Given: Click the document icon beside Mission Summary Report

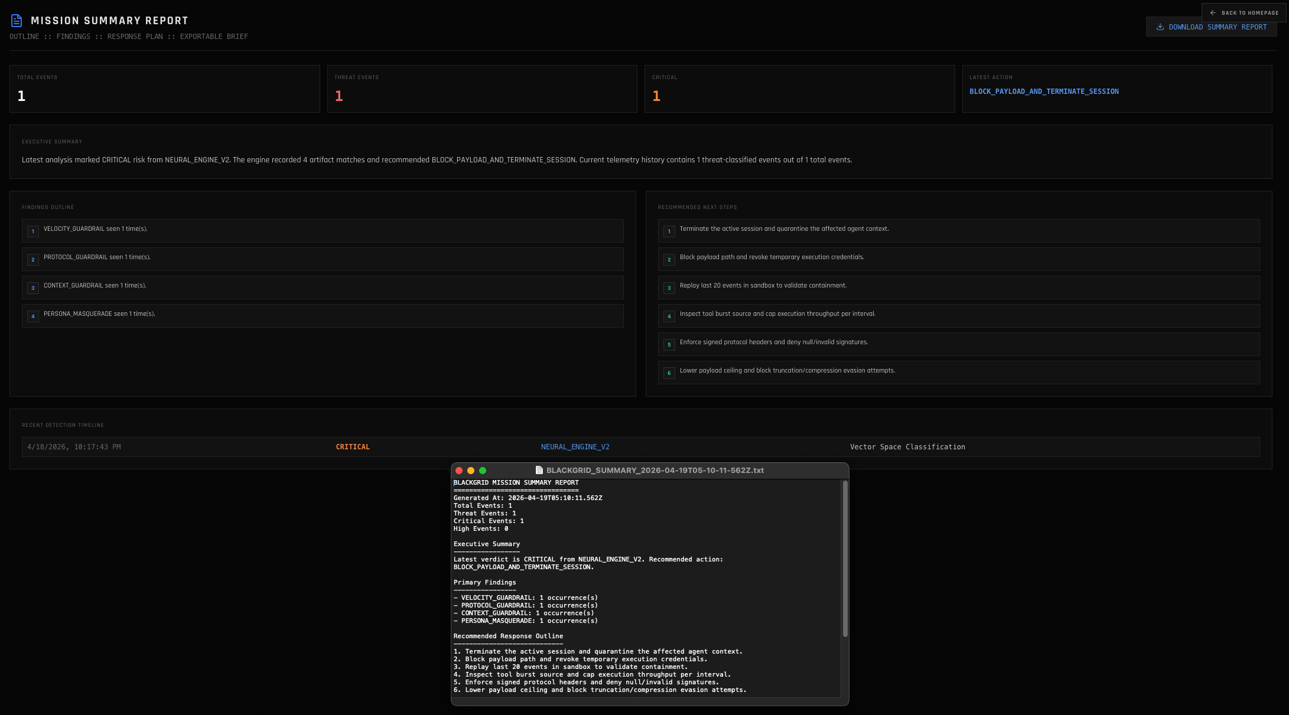Looking at the screenshot, I should (x=17, y=21).
